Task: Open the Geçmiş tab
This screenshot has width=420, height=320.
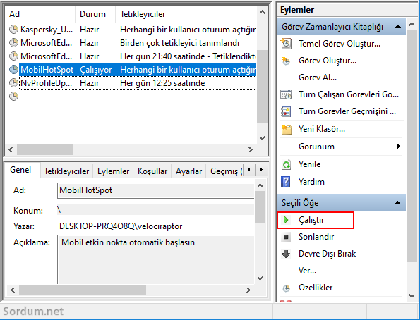Action: [x=224, y=171]
